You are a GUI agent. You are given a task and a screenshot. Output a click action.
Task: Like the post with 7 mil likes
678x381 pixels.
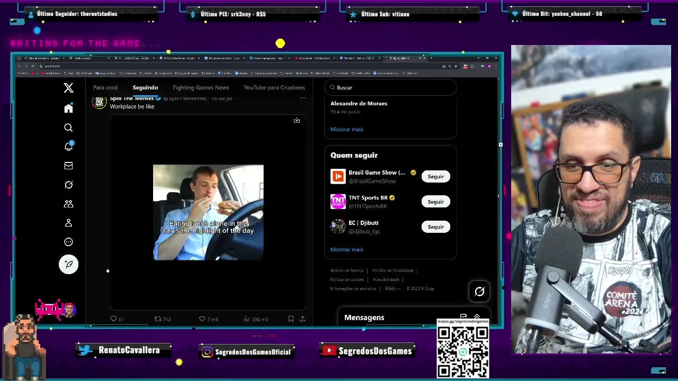coord(208,319)
